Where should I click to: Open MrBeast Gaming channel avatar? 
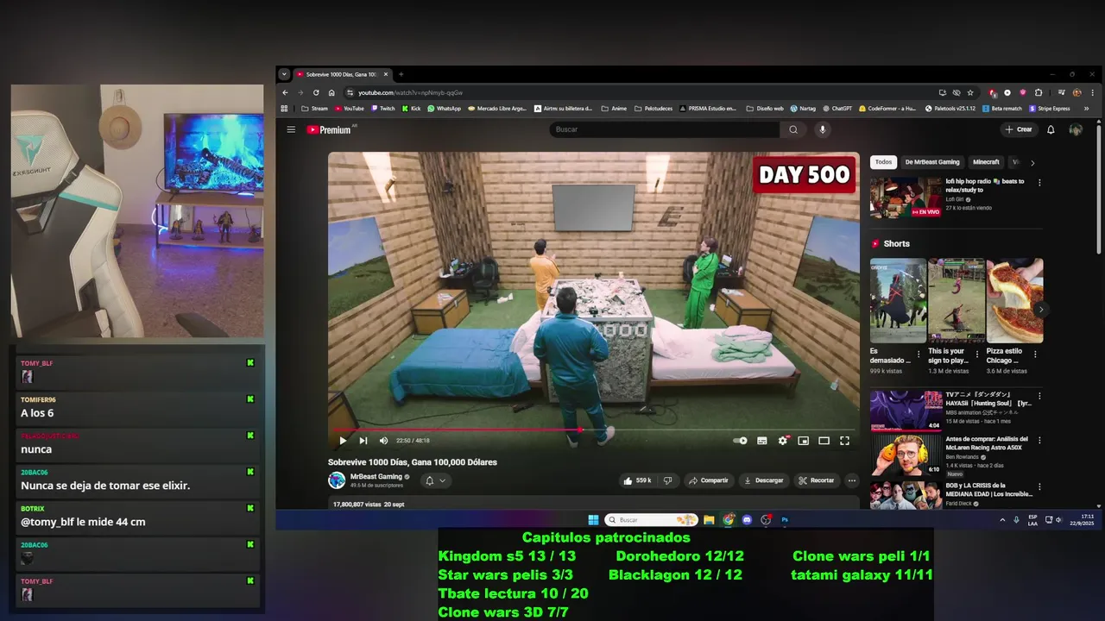coord(337,480)
